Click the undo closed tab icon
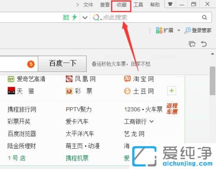 click(203, 44)
